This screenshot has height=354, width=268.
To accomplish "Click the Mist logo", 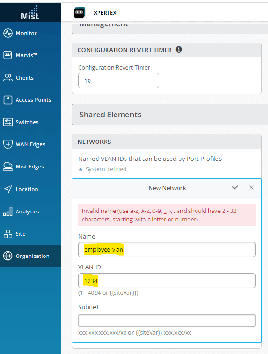I will [x=30, y=13].
